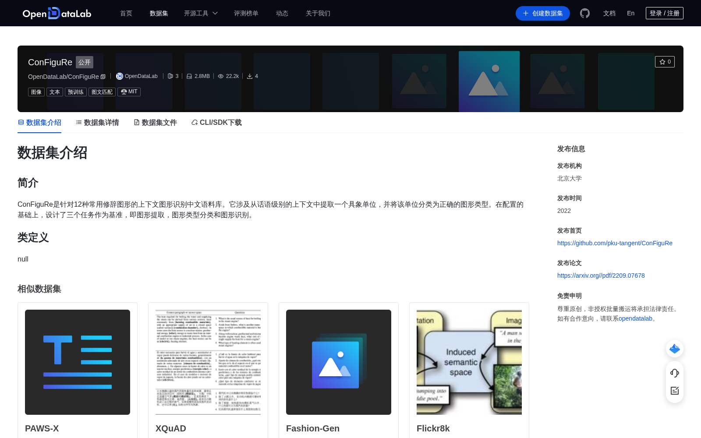Click the views eye icon 22.2k
This screenshot has width=701, height=438.
click(x=221, y=76)
